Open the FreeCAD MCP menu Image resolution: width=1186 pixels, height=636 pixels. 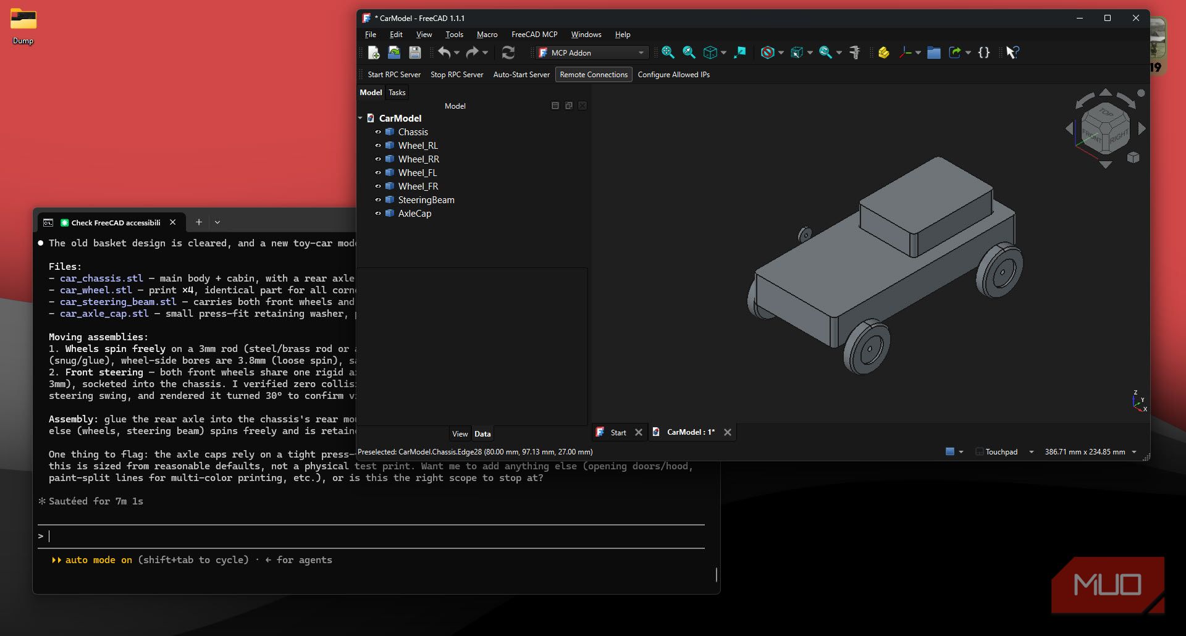[534, 35]
